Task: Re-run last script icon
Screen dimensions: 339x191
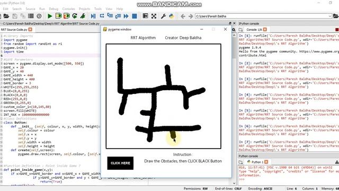Action: [x=75, y=16]
